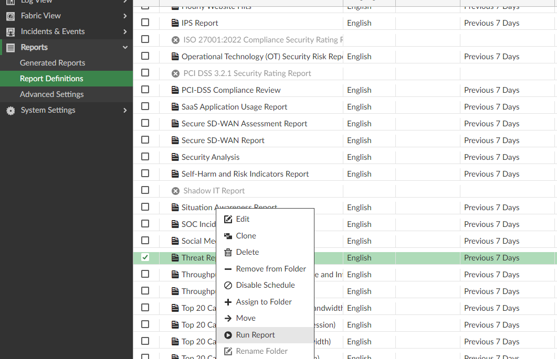Screen dimensions: 557x359
Task: Click the Clone icon in context menu
Action: pyautogui.click(x=228, y=236)
